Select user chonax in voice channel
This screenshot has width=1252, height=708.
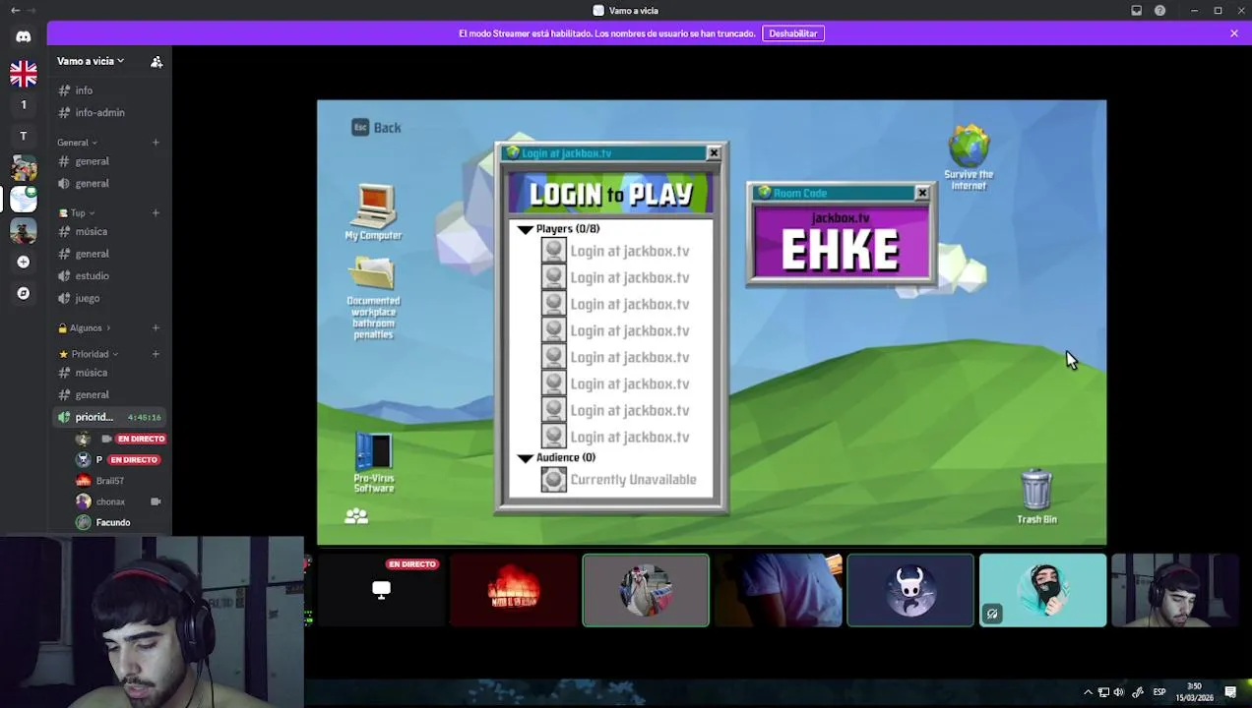[x=118, y=501]
